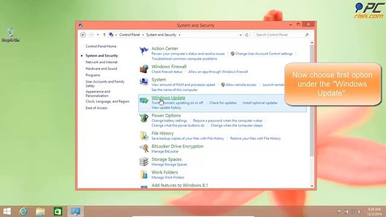Open Appearance and Personalization category

point(98,93)
